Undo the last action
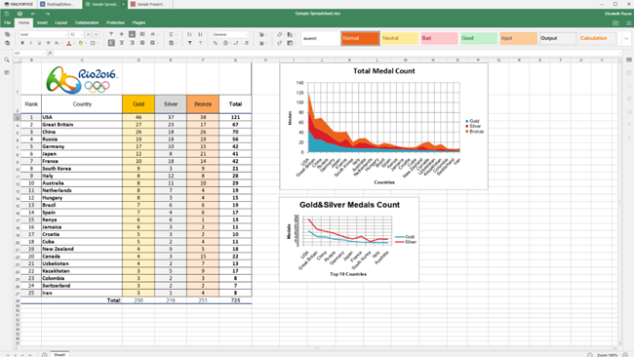Screen dimensions: 634x357 tap(33, 14)
